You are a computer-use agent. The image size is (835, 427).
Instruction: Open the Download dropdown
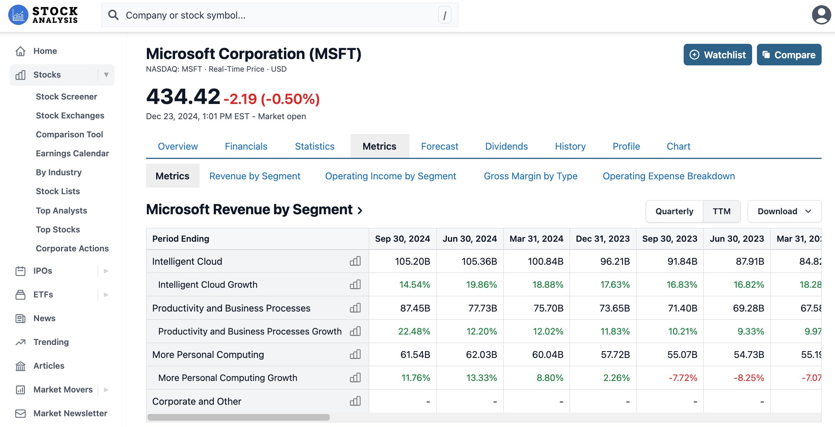[x=784, y=211]
